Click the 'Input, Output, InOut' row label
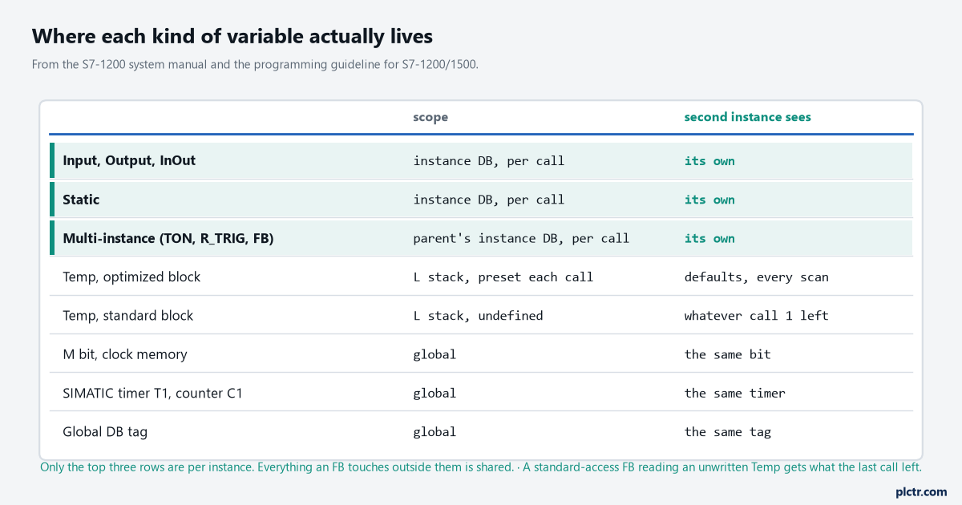The width and height of the screenshot is (962, 505). 129,160
